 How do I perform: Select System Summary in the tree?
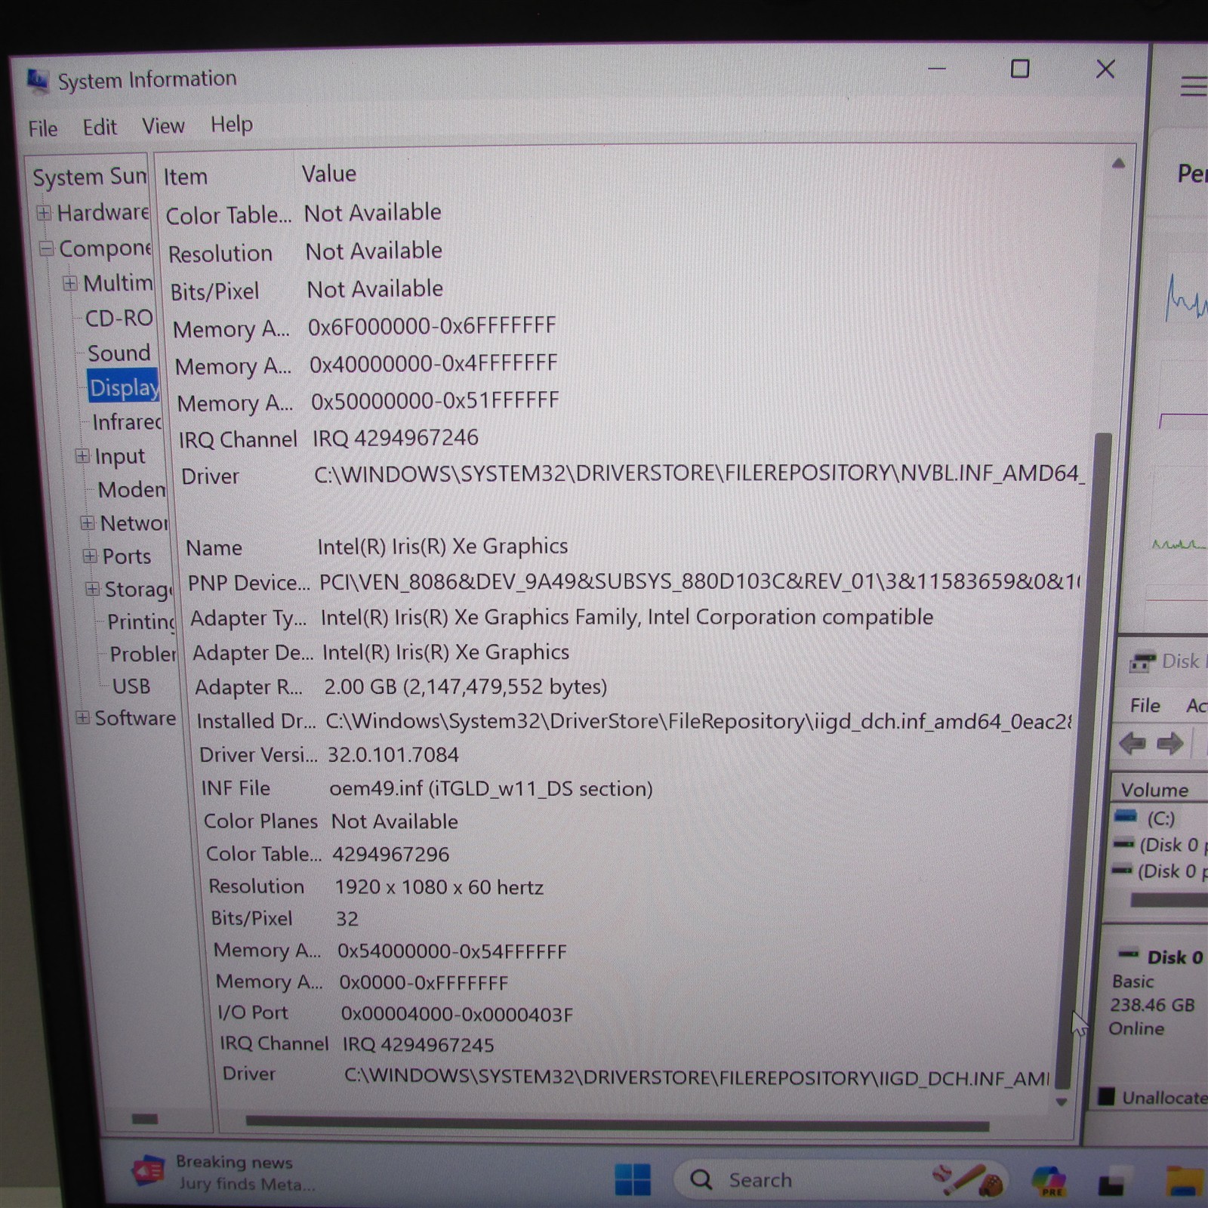(89, 177)
